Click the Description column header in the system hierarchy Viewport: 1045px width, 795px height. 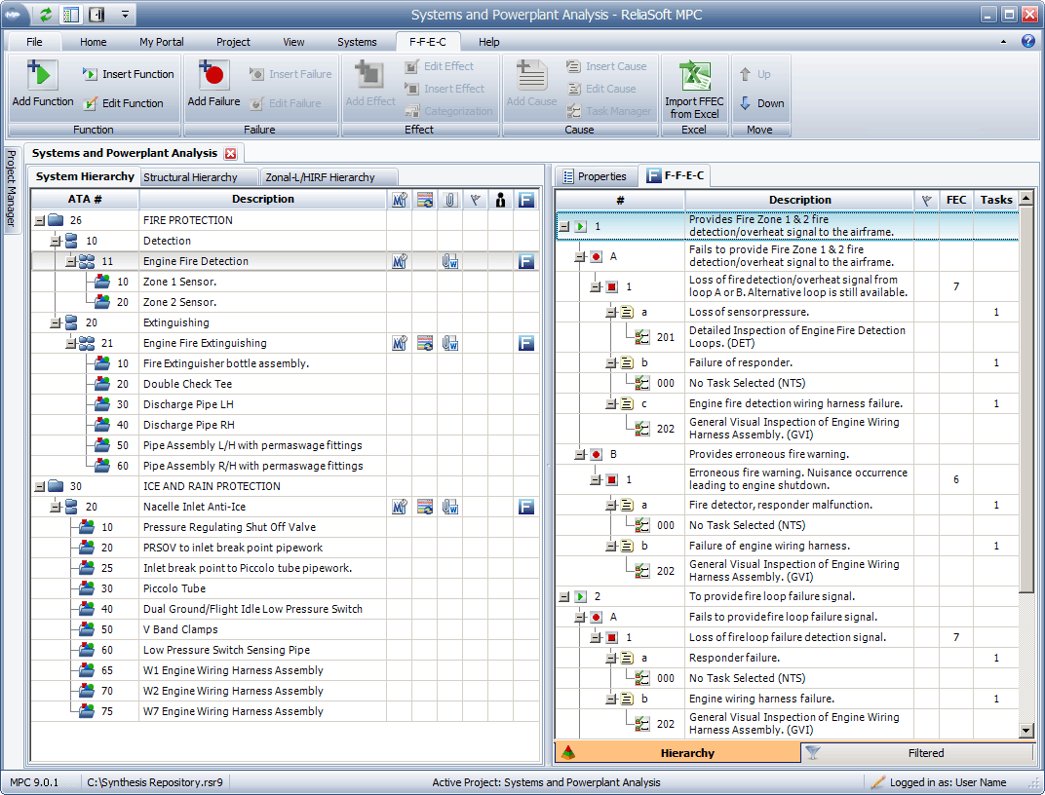click(262, 199)
